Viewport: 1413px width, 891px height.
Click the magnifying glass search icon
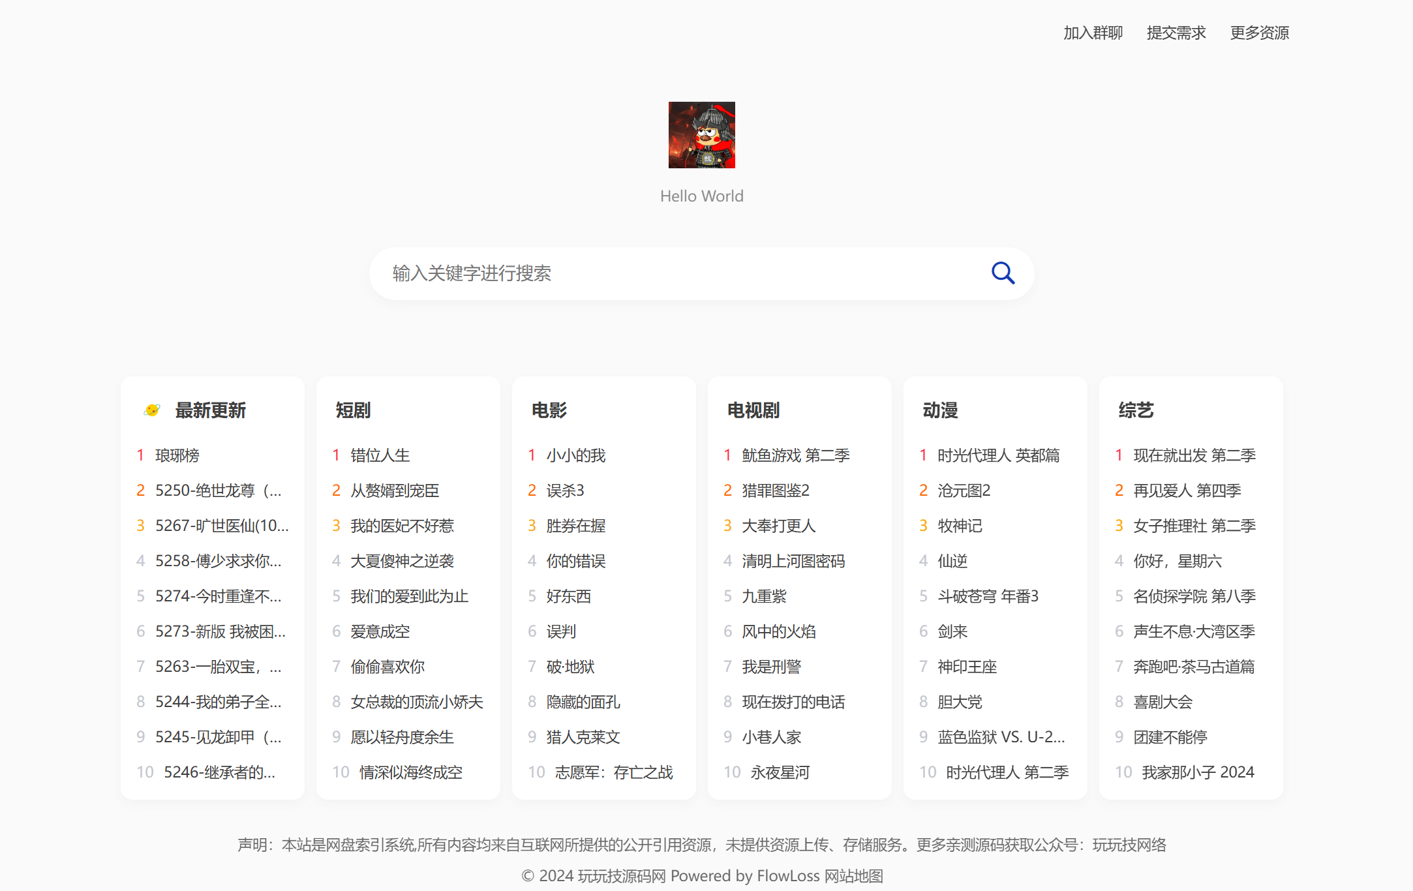[x=1003, y=273]
